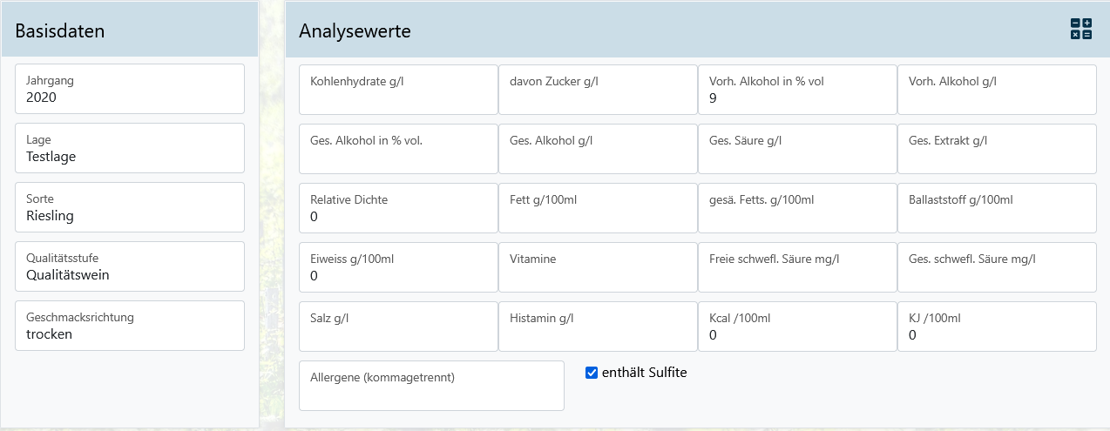Click the calculator icon in Analysewerte header
Image resolution: width=1110 pixels, height=431 pixels.
point(1080,29)
